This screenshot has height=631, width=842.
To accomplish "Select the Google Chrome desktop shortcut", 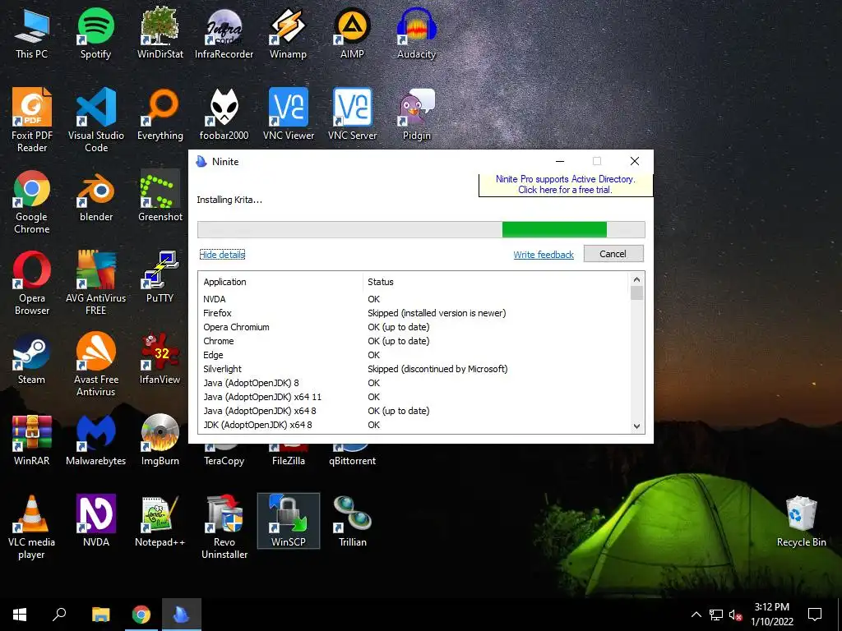I will 32,202.
